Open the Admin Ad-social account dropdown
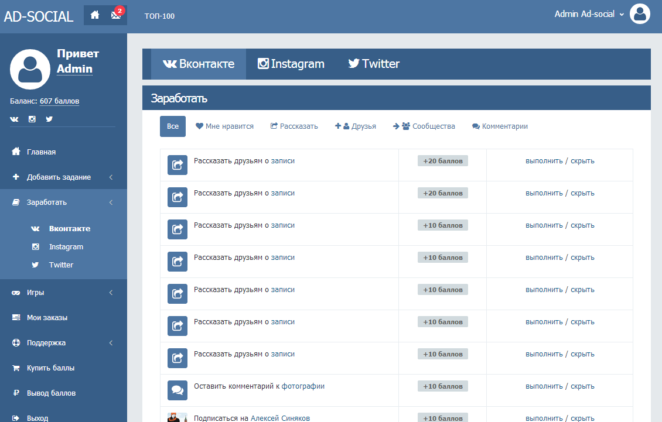The height and width of the screenshot is (422, 662). (589, 14)
